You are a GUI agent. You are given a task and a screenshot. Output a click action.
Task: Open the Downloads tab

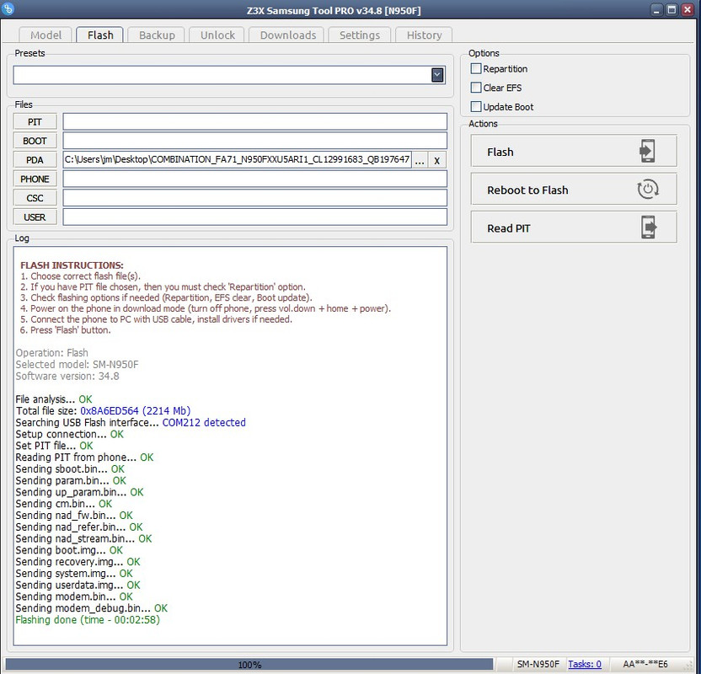coord(288,35)
